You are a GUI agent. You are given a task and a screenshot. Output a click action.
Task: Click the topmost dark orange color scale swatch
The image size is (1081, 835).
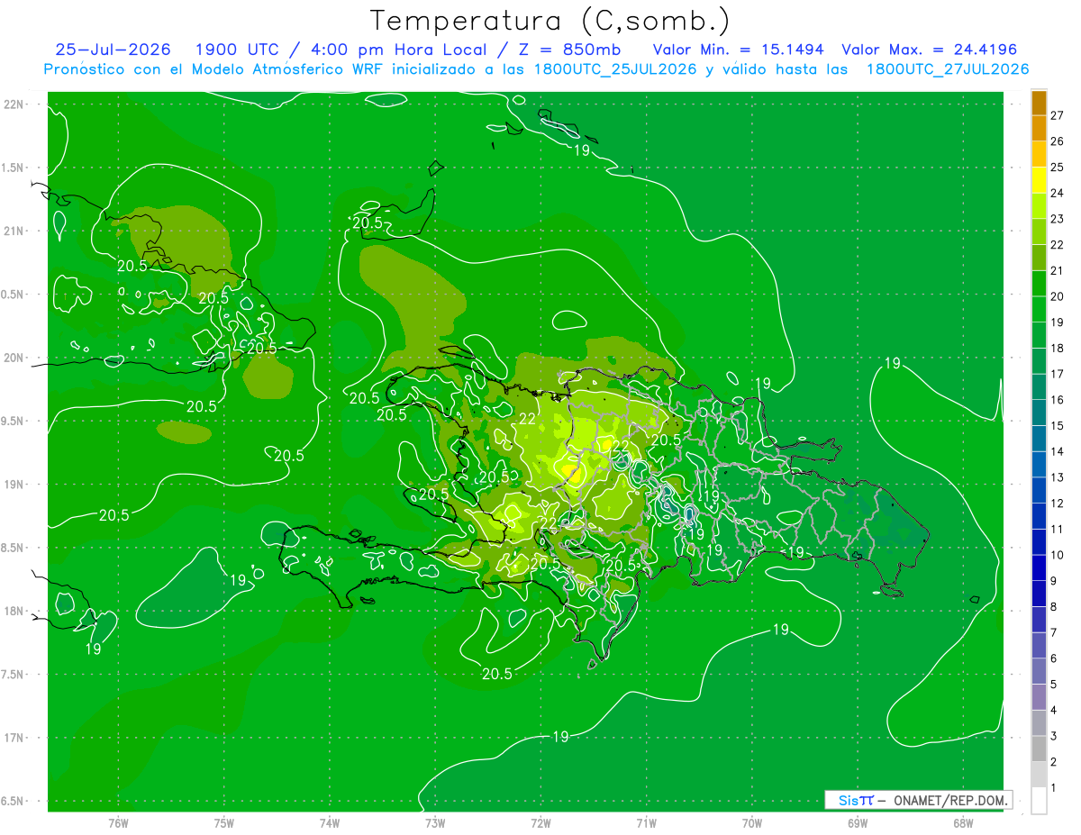pyautogui.click(x=1039, y=104)
